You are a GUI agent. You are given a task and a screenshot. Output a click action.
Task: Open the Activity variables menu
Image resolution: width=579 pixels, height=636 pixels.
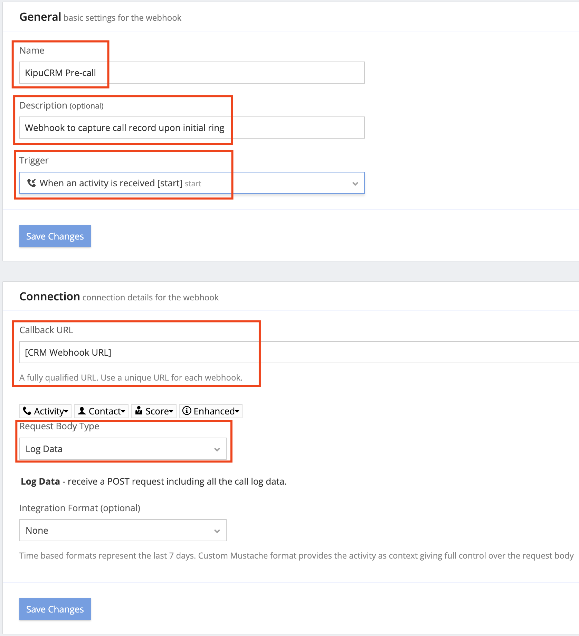click(45, 411)
